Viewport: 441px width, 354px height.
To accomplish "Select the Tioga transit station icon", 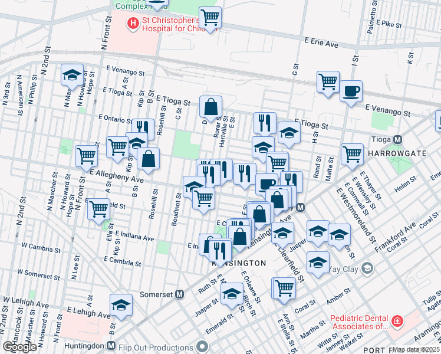I will [398, 140].
